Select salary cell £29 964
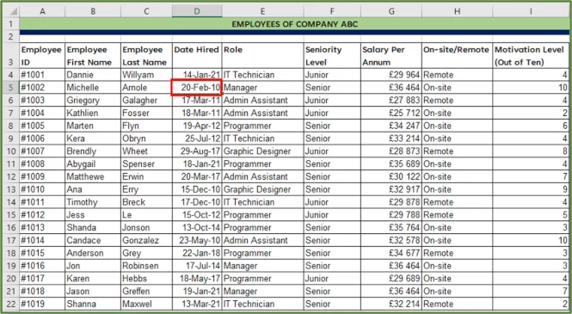Screen dimensions: 572x314 click(391, 75)
